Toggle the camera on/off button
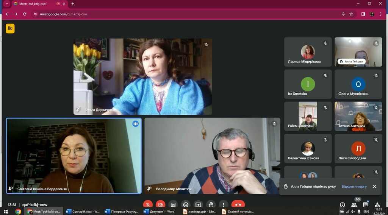 160,204
